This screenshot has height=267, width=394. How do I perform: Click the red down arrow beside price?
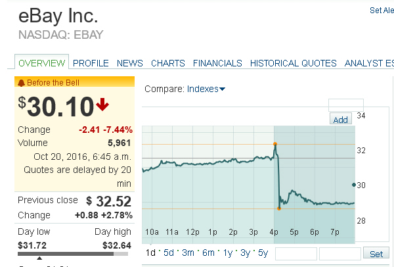102,104
